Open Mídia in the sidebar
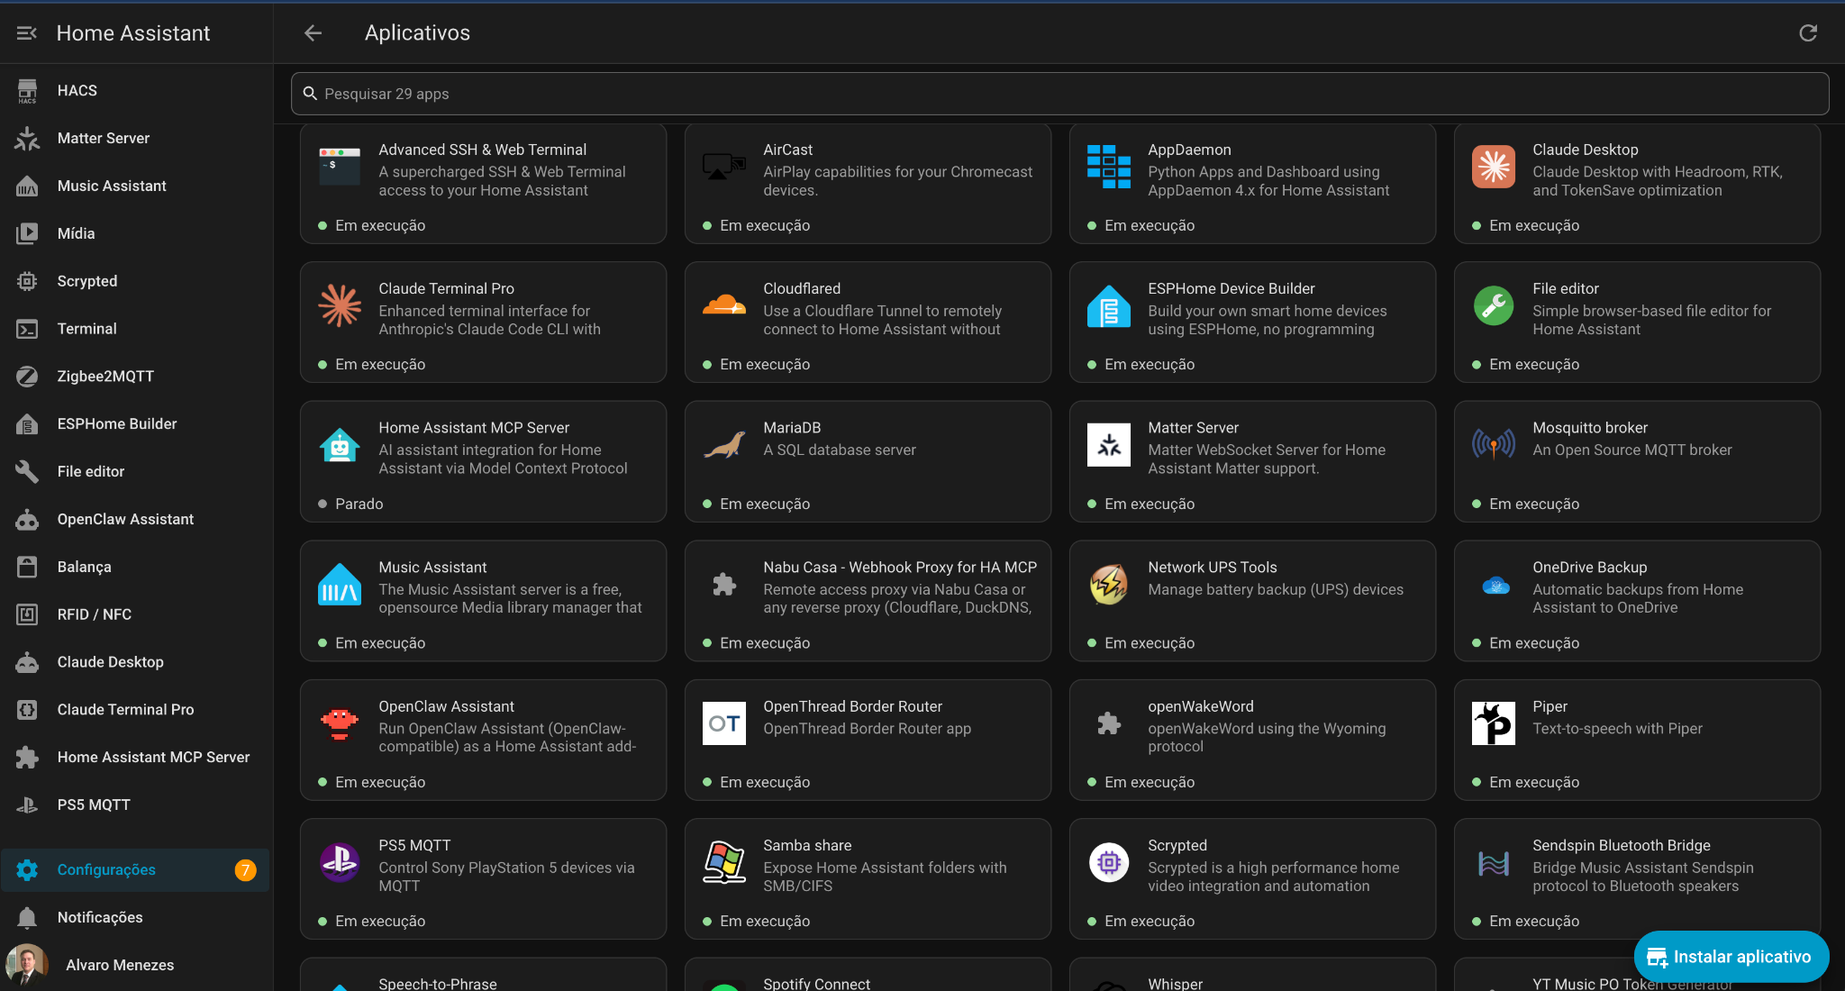Image resolution: width=1845 pixels, height=991 pixels. [x=135, y=233]
